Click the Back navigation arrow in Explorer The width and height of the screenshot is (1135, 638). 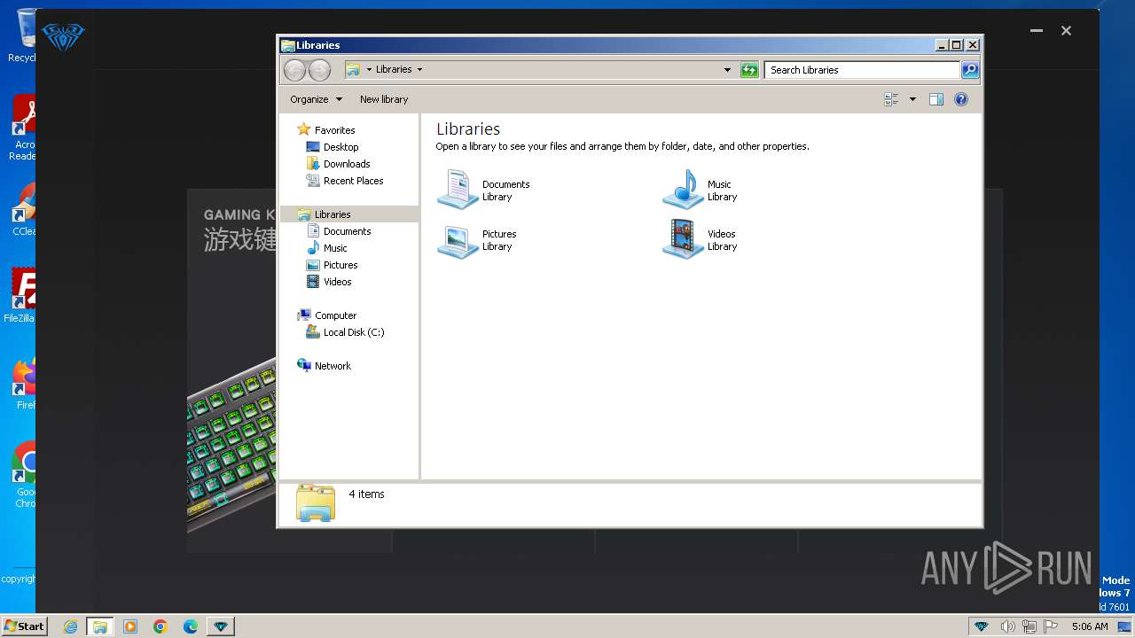(x=295, y=70)
